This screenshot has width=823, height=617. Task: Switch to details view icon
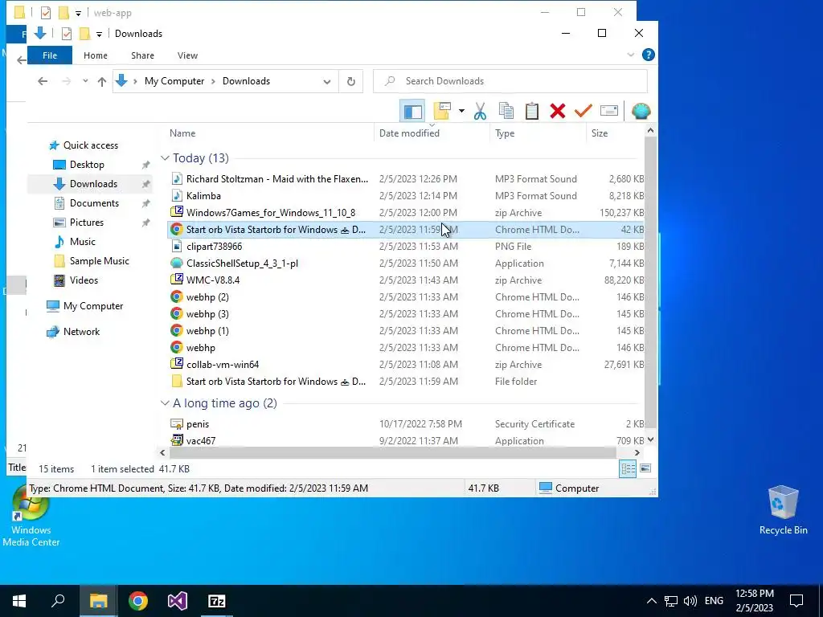pyautogui.click(x=628, y=468)
